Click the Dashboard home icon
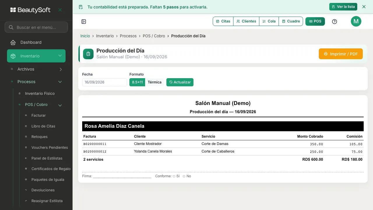This screenshot has height=210, width=373. tap(13, 42)
